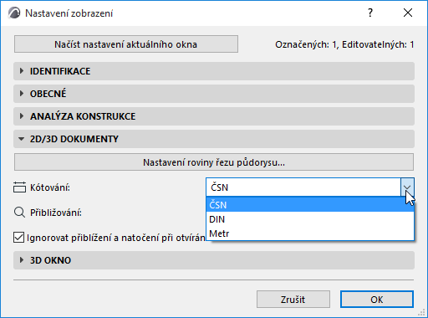
Task: Click the Kótování dimension icon
Action: [19, 187]
